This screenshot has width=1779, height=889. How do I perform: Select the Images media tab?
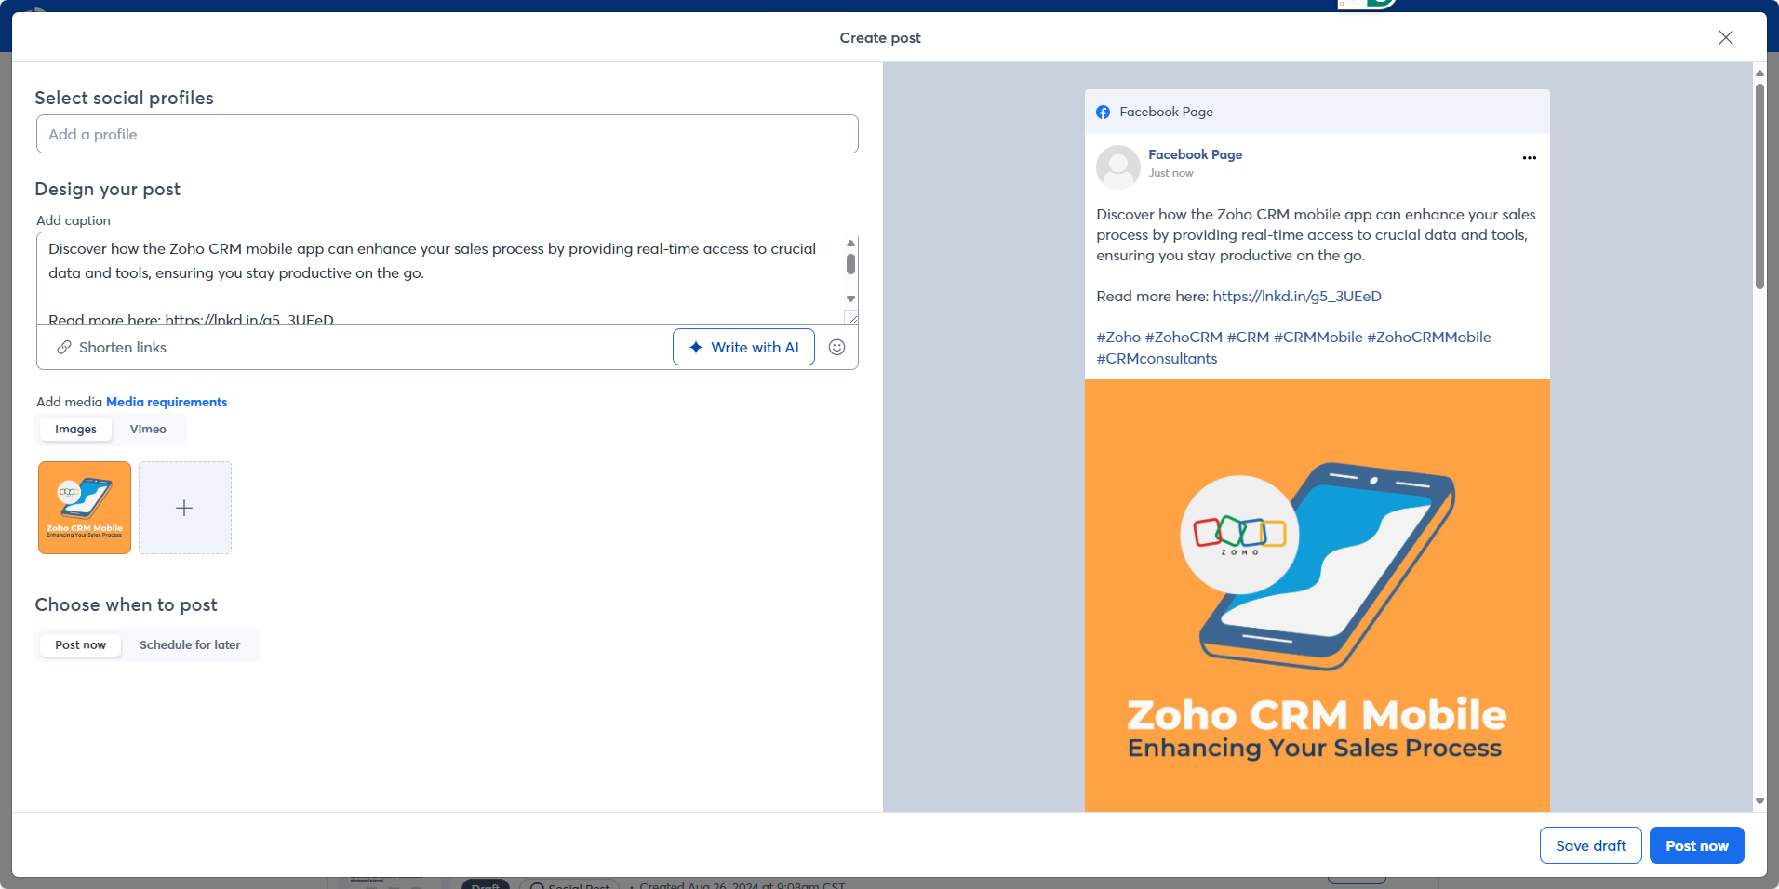tap(75, 429)
